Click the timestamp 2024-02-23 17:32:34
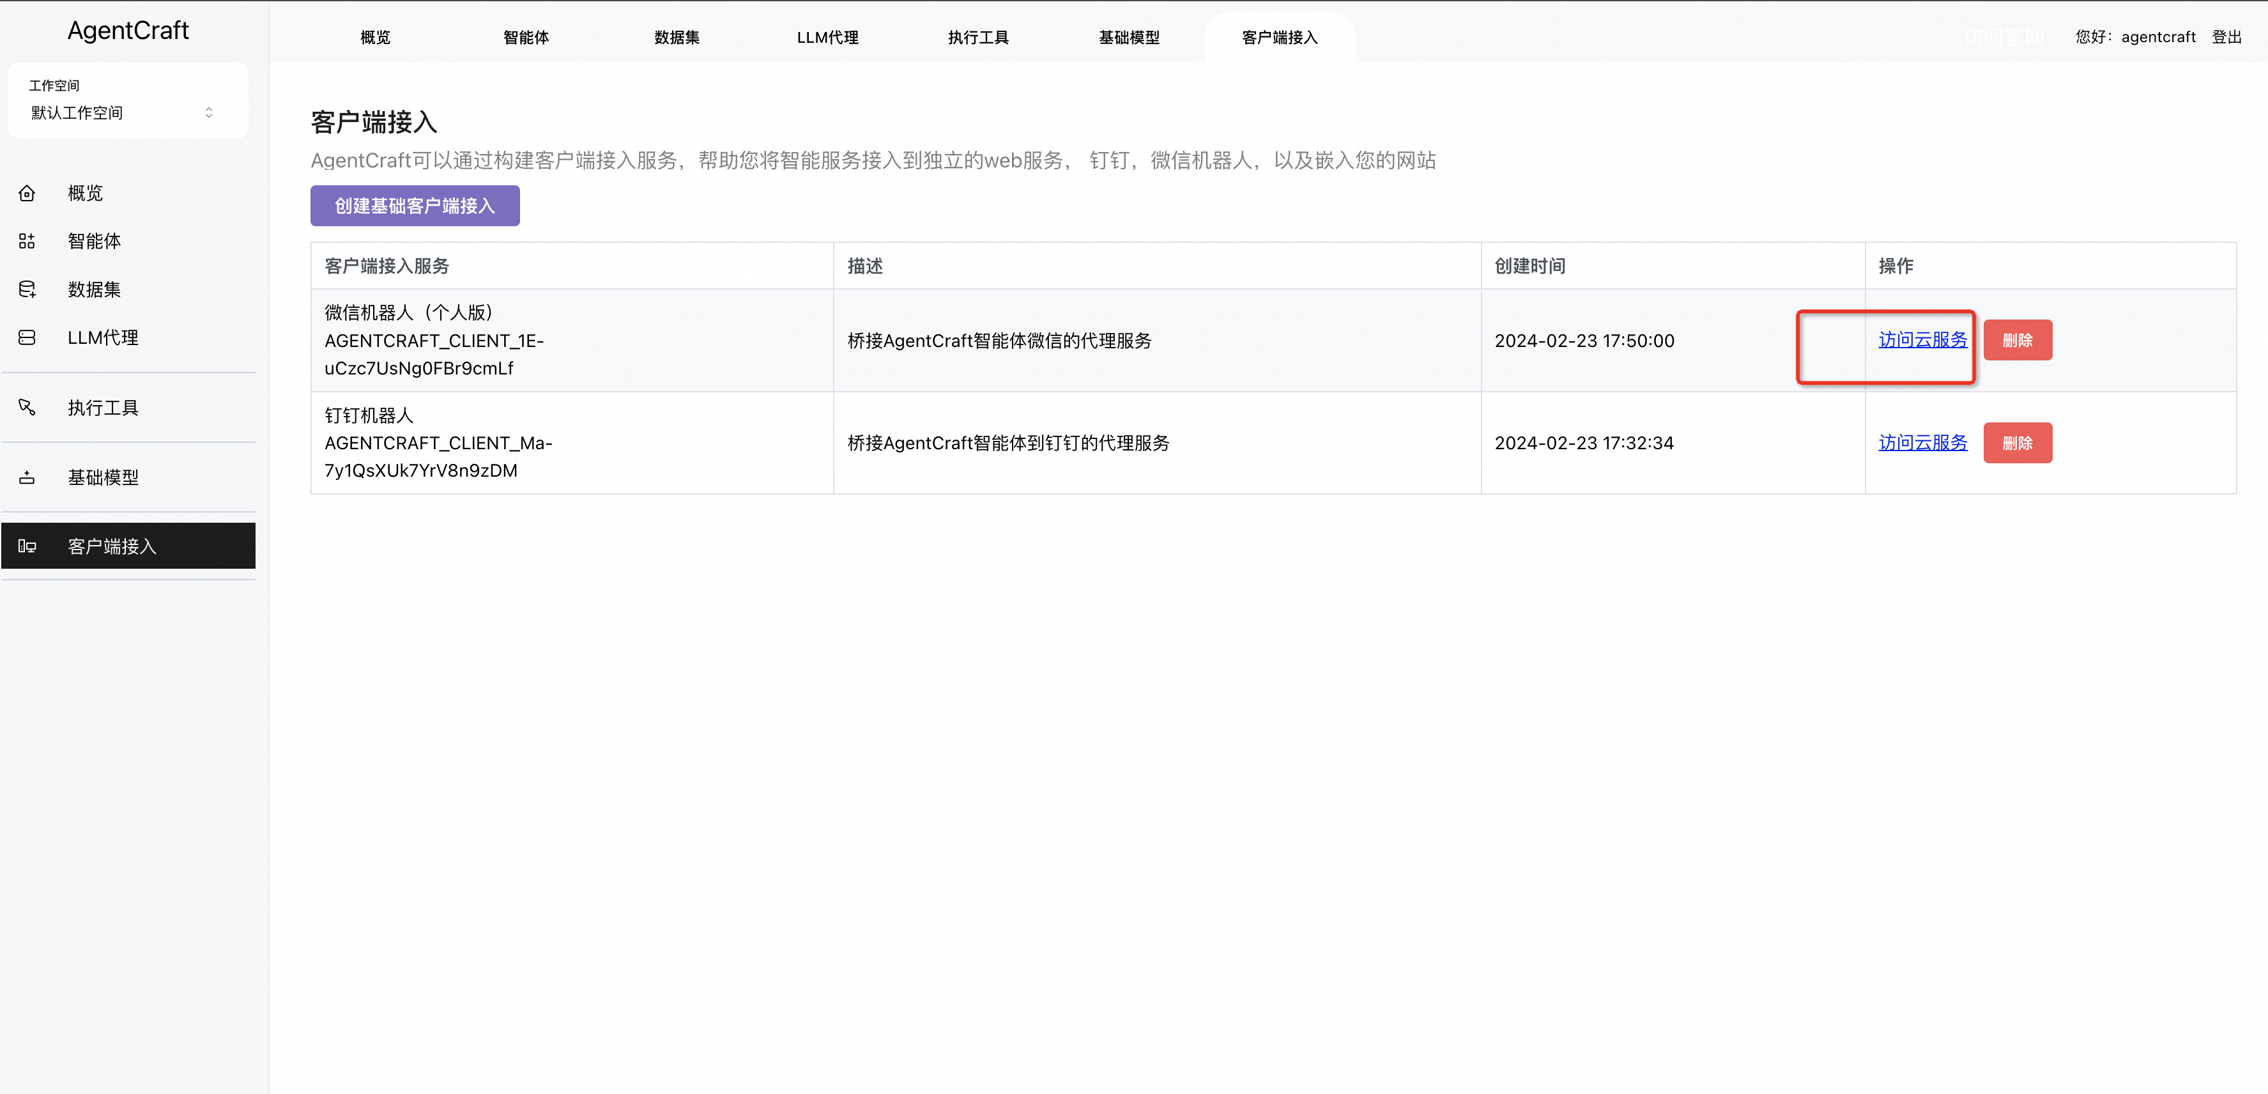 pyautogui.click(x=1584, y=443)
